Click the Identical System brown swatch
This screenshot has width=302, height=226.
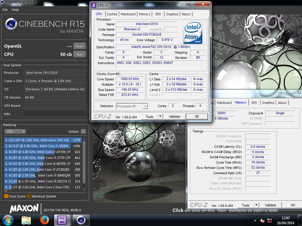29,196
